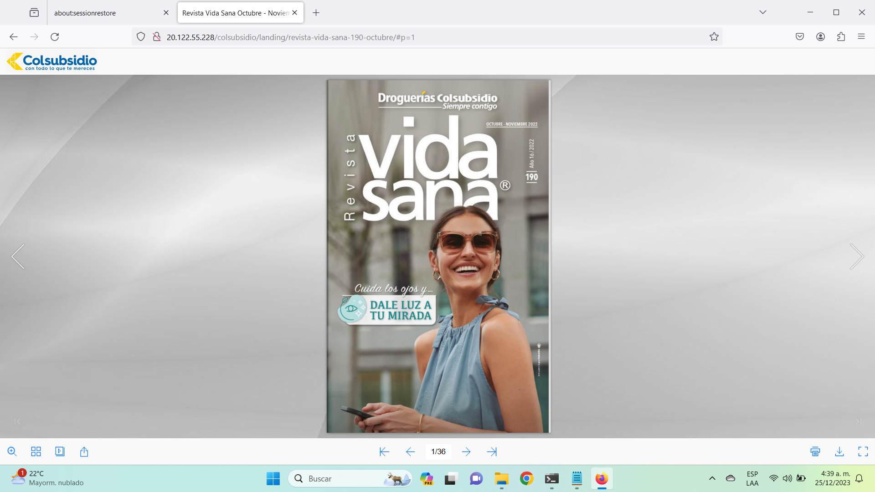Click the page number field 1/36
875x492 pixels.
[x=438, y=451]
